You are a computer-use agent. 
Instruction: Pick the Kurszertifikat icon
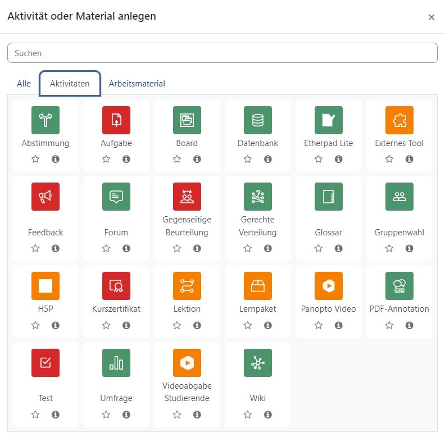pos(116,286)
